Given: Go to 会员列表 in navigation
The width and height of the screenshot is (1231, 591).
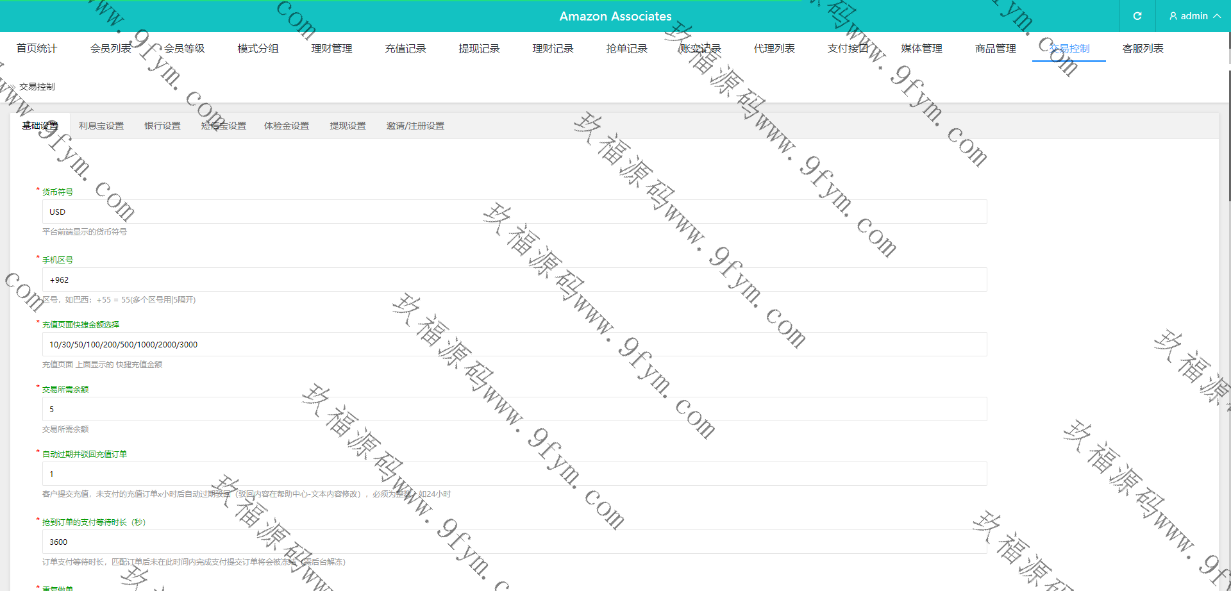Looking at the screenshot, I should pyautogui.click(x=110, y=49).
